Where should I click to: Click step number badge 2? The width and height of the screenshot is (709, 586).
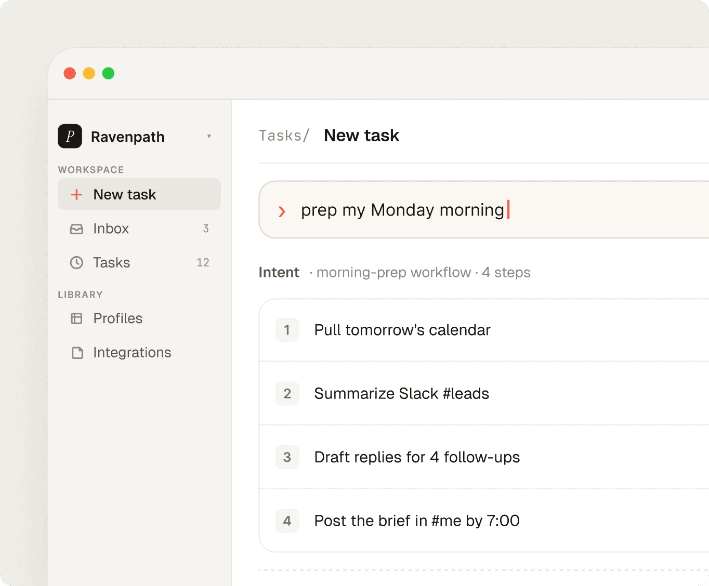pyautogui.click(x=287, y=393)
